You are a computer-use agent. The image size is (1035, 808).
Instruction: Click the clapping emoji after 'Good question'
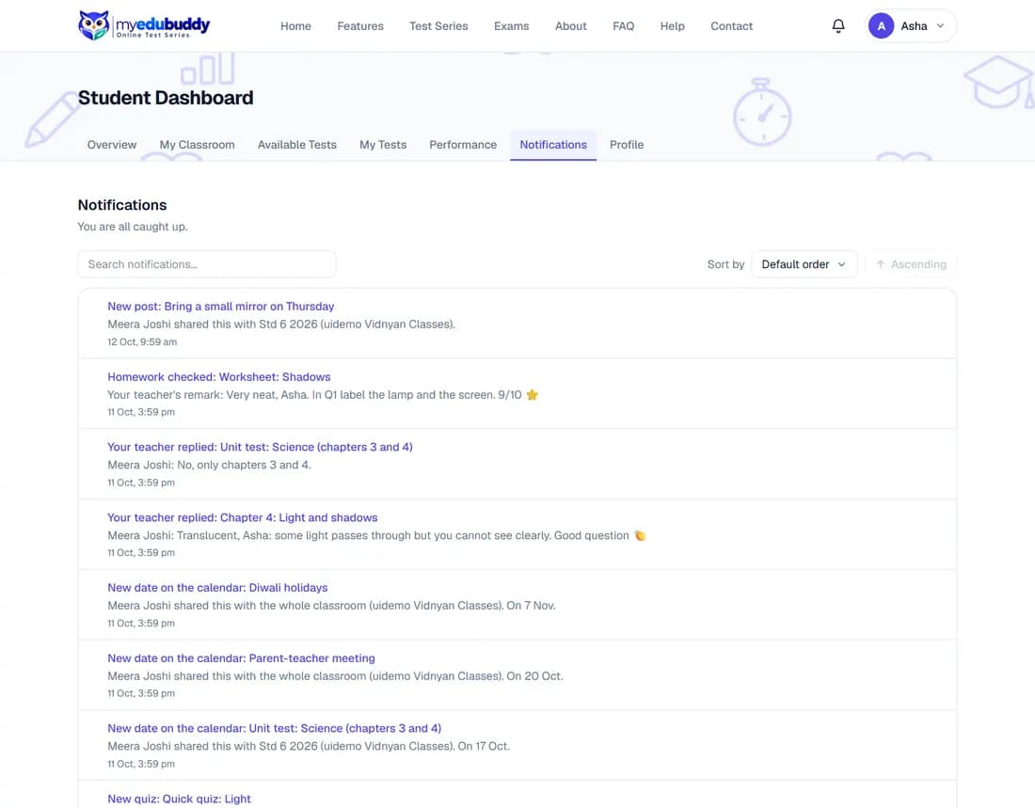click(640, 535)
